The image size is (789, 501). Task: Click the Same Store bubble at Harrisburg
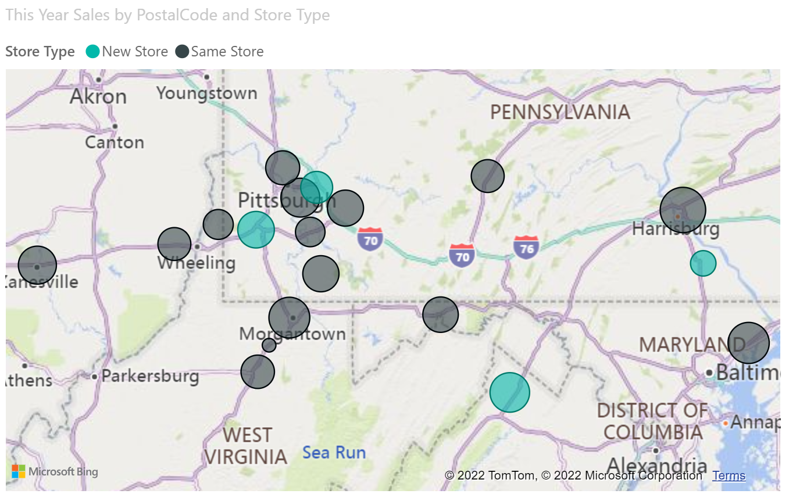(x=683, y=210)
